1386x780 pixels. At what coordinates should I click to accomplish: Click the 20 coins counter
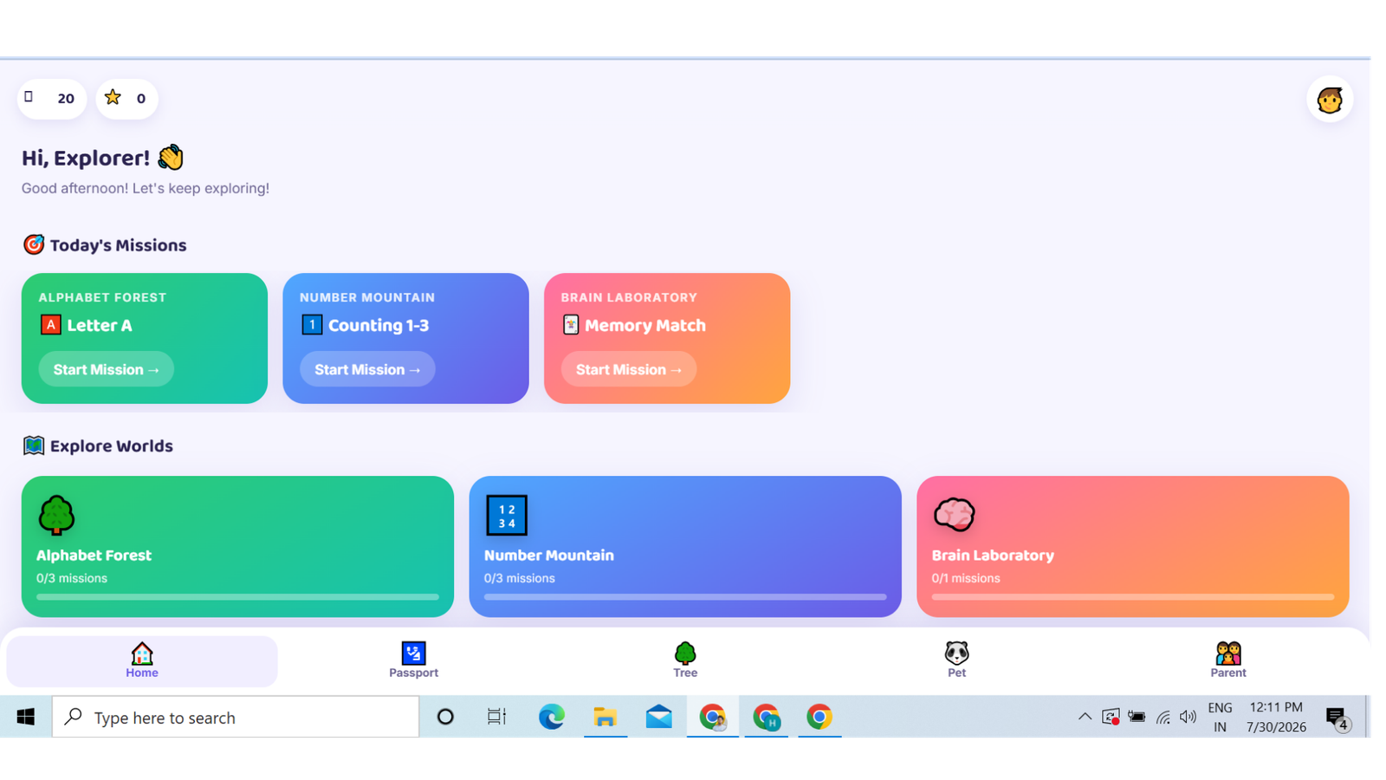[x=52, y=99]
